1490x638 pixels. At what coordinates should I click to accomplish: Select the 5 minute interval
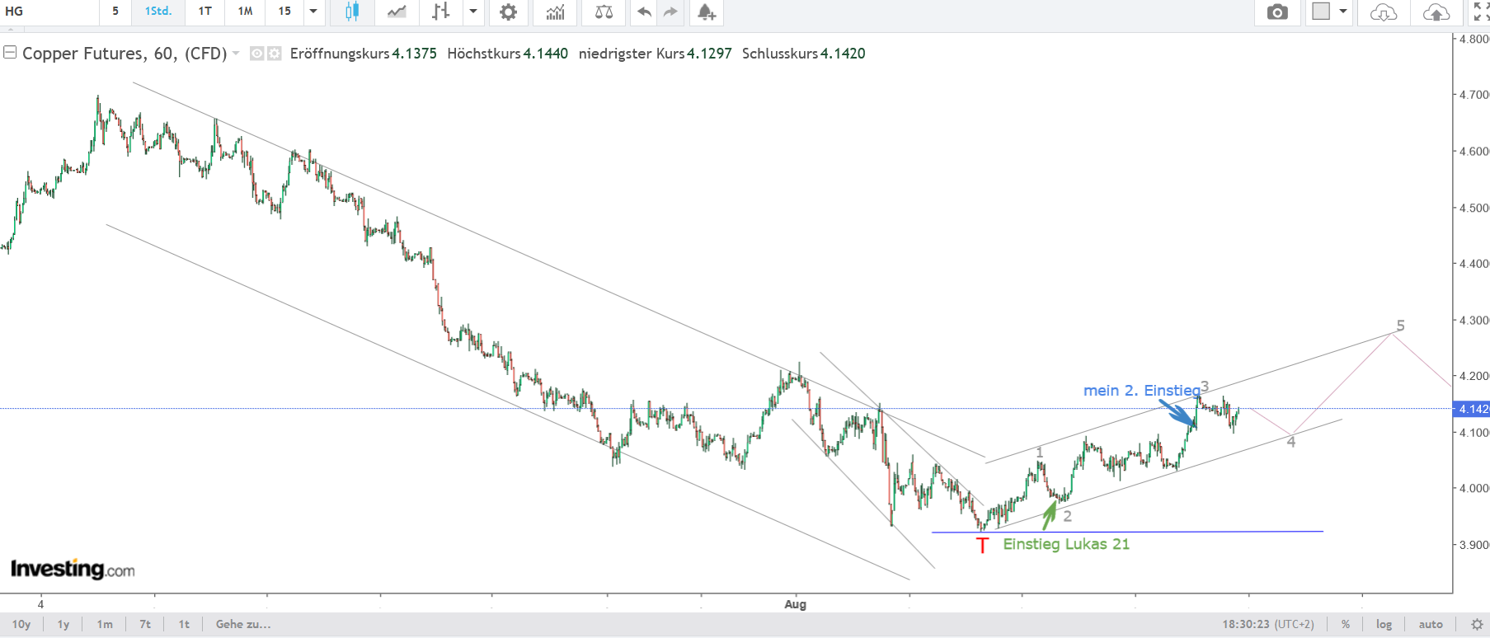115,12
